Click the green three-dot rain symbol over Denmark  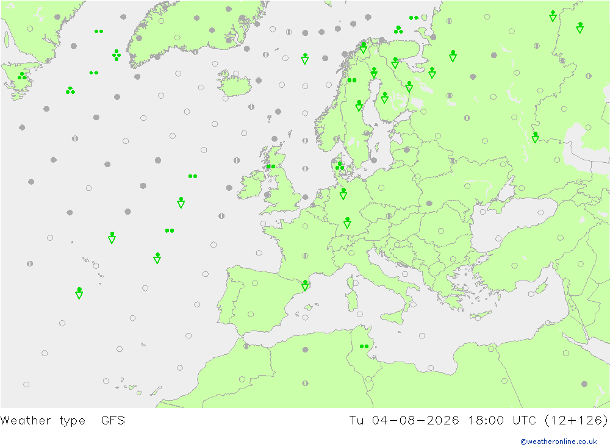(340, 166)
